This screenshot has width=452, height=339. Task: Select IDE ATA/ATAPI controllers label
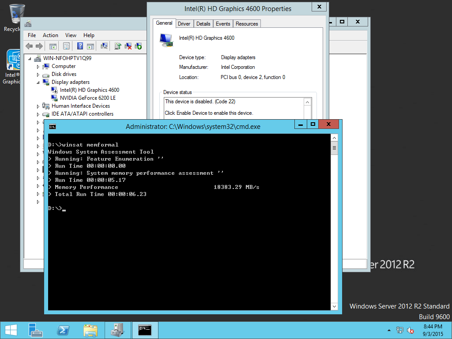(x=83, y=114)
